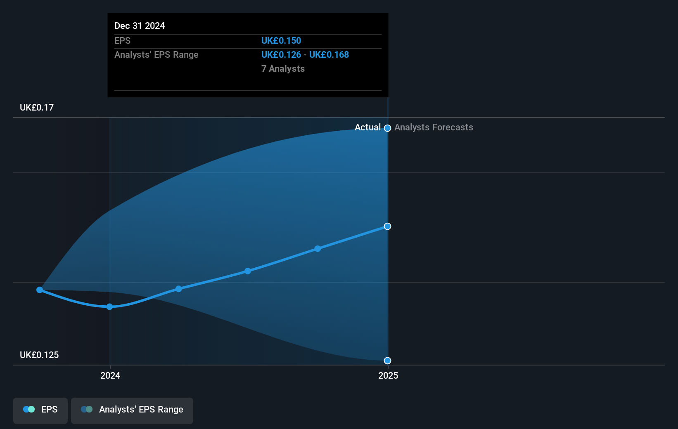
Task: Select the EPS data point at 2025
Action: (x=387, y=226)
